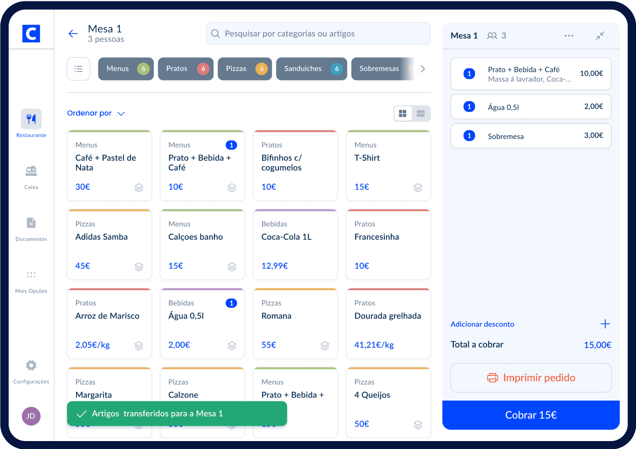The width and height of the screenshot is (636, 449).
Task: Switch to grid view layout
Action: (x=403, y=114)
